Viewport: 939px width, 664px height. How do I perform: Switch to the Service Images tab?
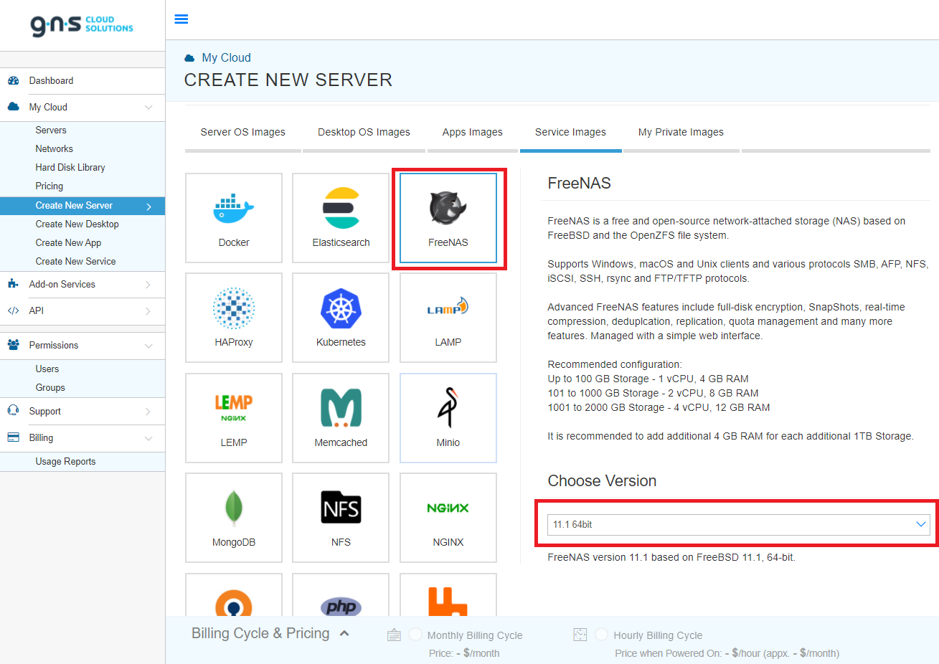[570, 132]
